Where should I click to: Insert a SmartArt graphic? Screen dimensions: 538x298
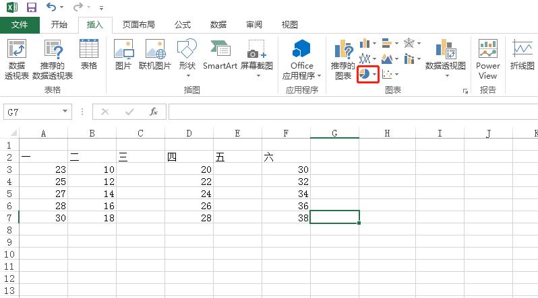click(220, 54)
